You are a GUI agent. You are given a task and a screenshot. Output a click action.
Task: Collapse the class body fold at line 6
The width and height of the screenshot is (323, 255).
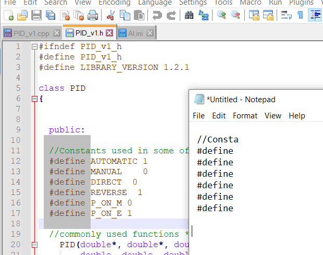34,99
